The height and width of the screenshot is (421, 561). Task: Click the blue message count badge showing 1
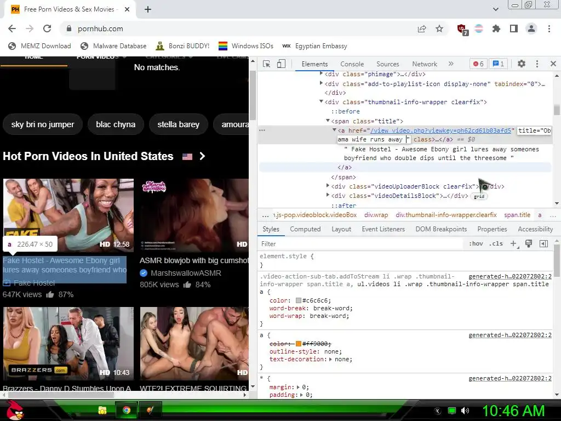499,64
